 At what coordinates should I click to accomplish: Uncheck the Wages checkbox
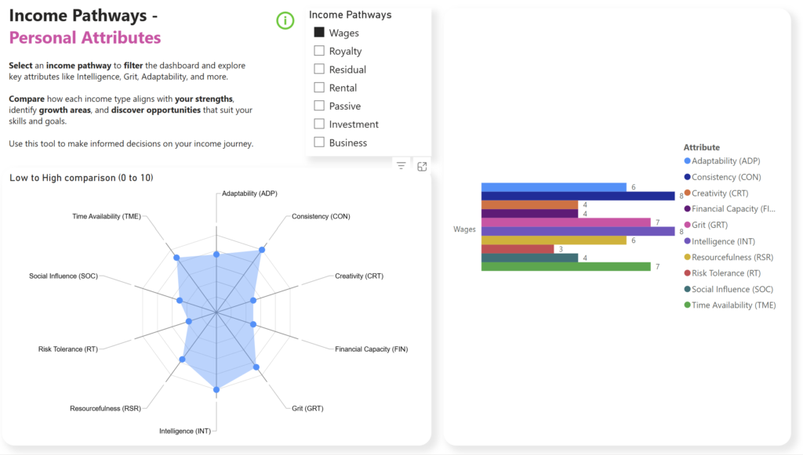point(319,32)
